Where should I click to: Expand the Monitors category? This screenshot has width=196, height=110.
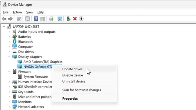(x=9, y=102)
